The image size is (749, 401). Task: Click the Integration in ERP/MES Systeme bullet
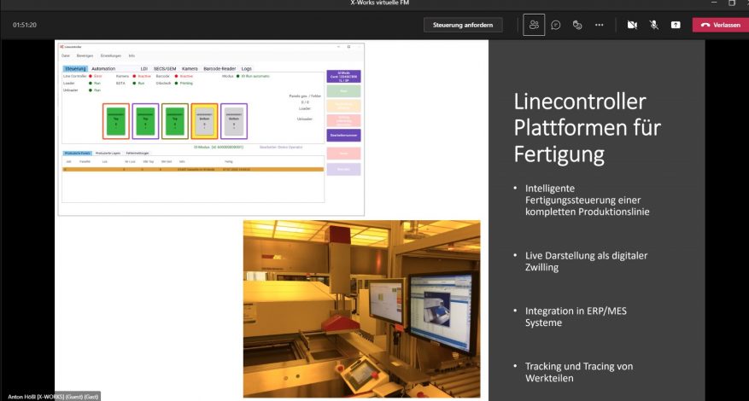pos(576,317)
